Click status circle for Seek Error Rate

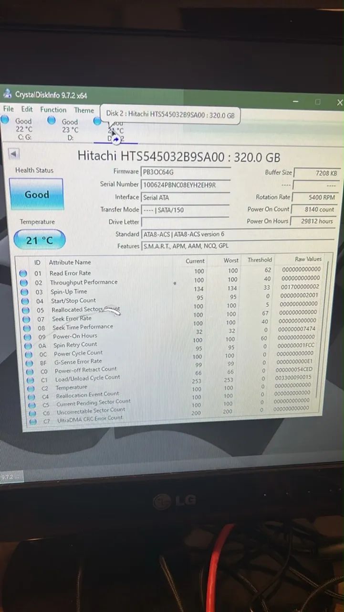coord(26,319)
